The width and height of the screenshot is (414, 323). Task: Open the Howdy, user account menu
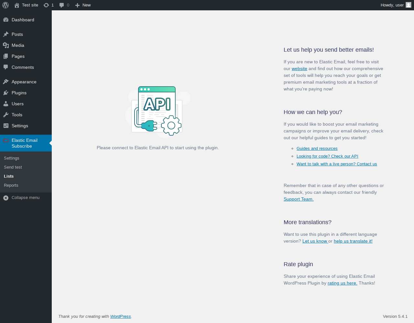tap(392, 5)
